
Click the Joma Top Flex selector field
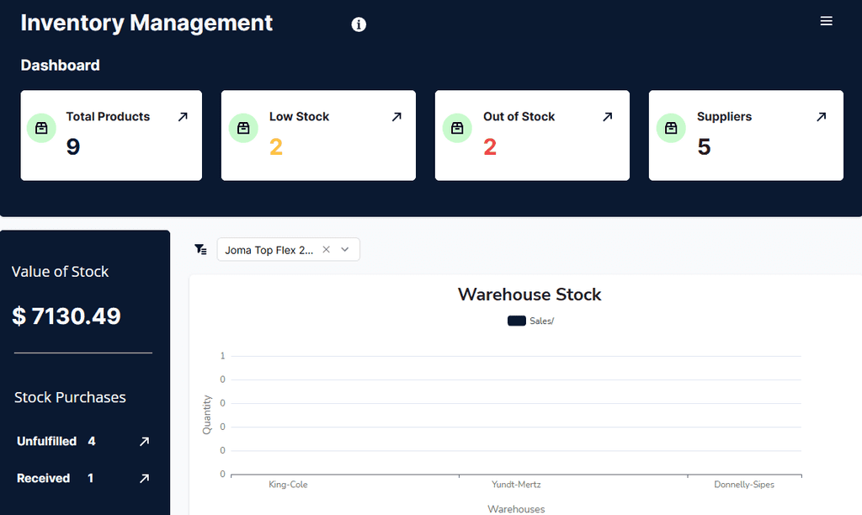(269, 249)
